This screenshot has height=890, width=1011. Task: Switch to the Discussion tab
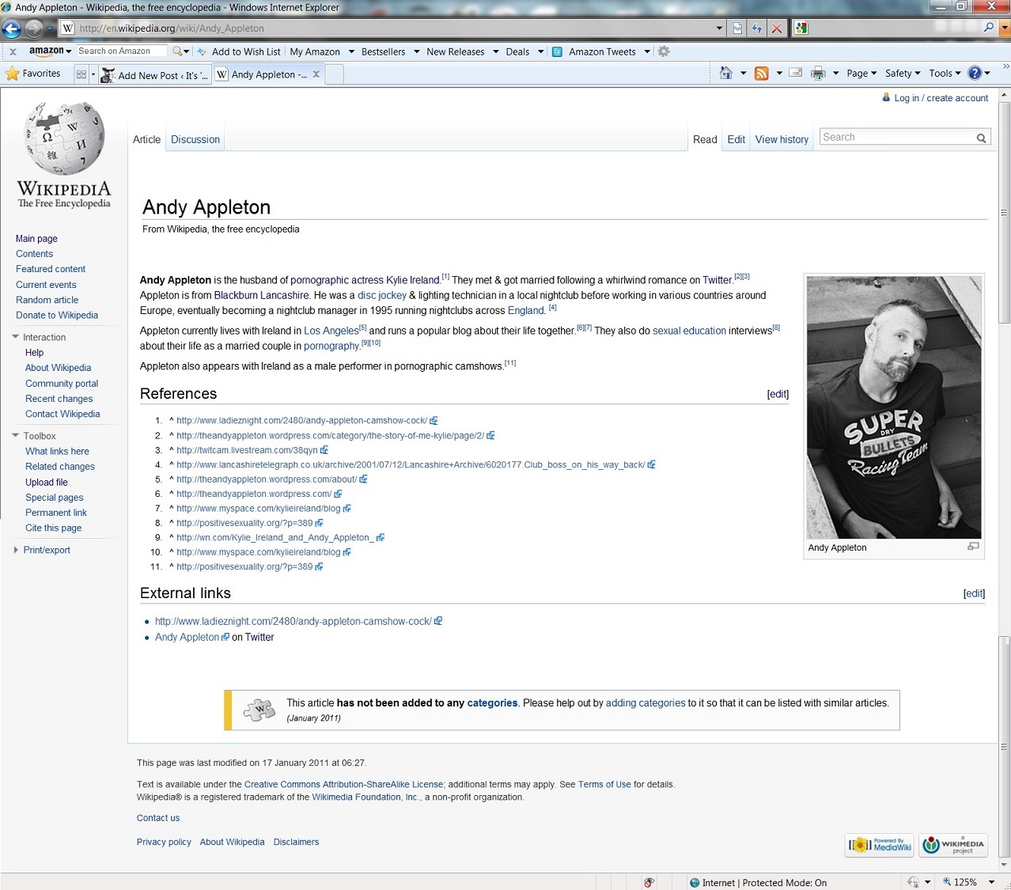click(195, 140)
